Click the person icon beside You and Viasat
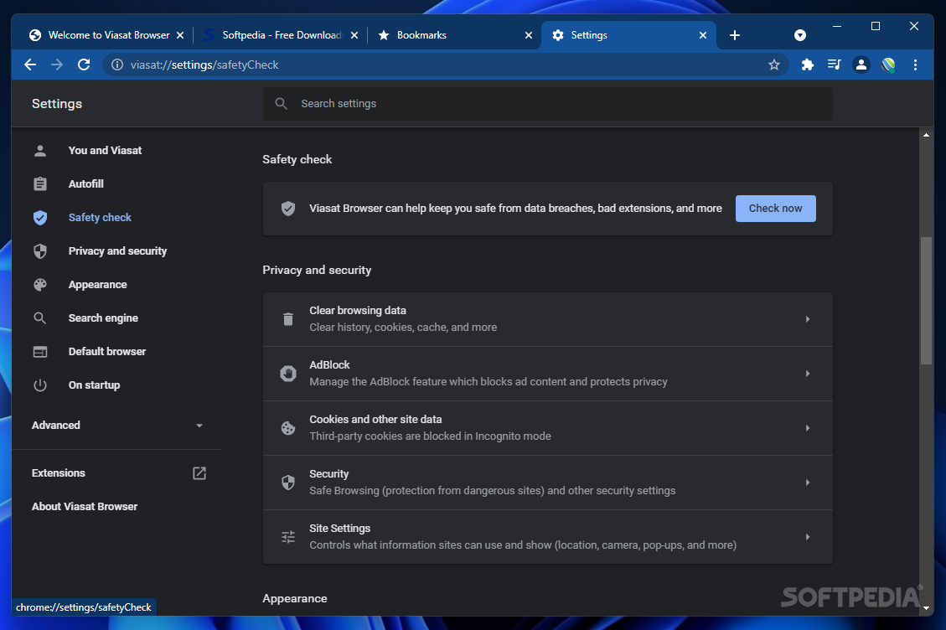The image size is (946, 630). (x=40, y=150)
